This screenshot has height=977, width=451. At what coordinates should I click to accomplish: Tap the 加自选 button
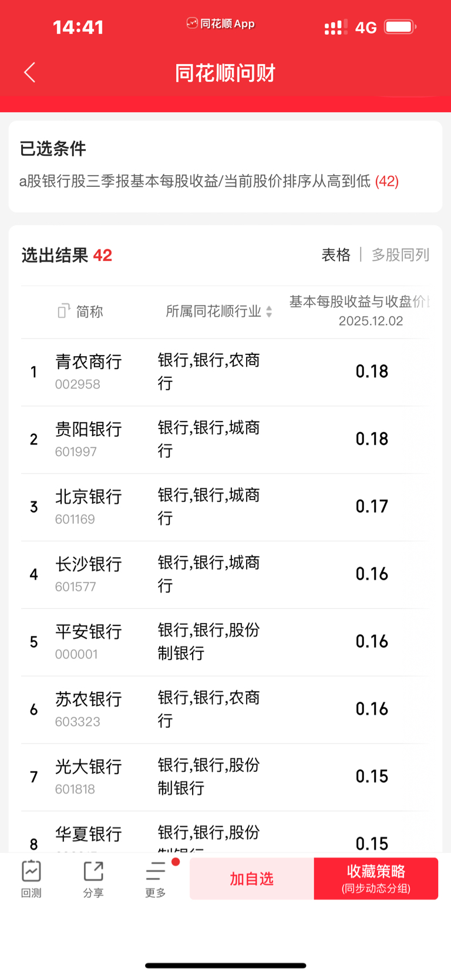pos(251,879)
